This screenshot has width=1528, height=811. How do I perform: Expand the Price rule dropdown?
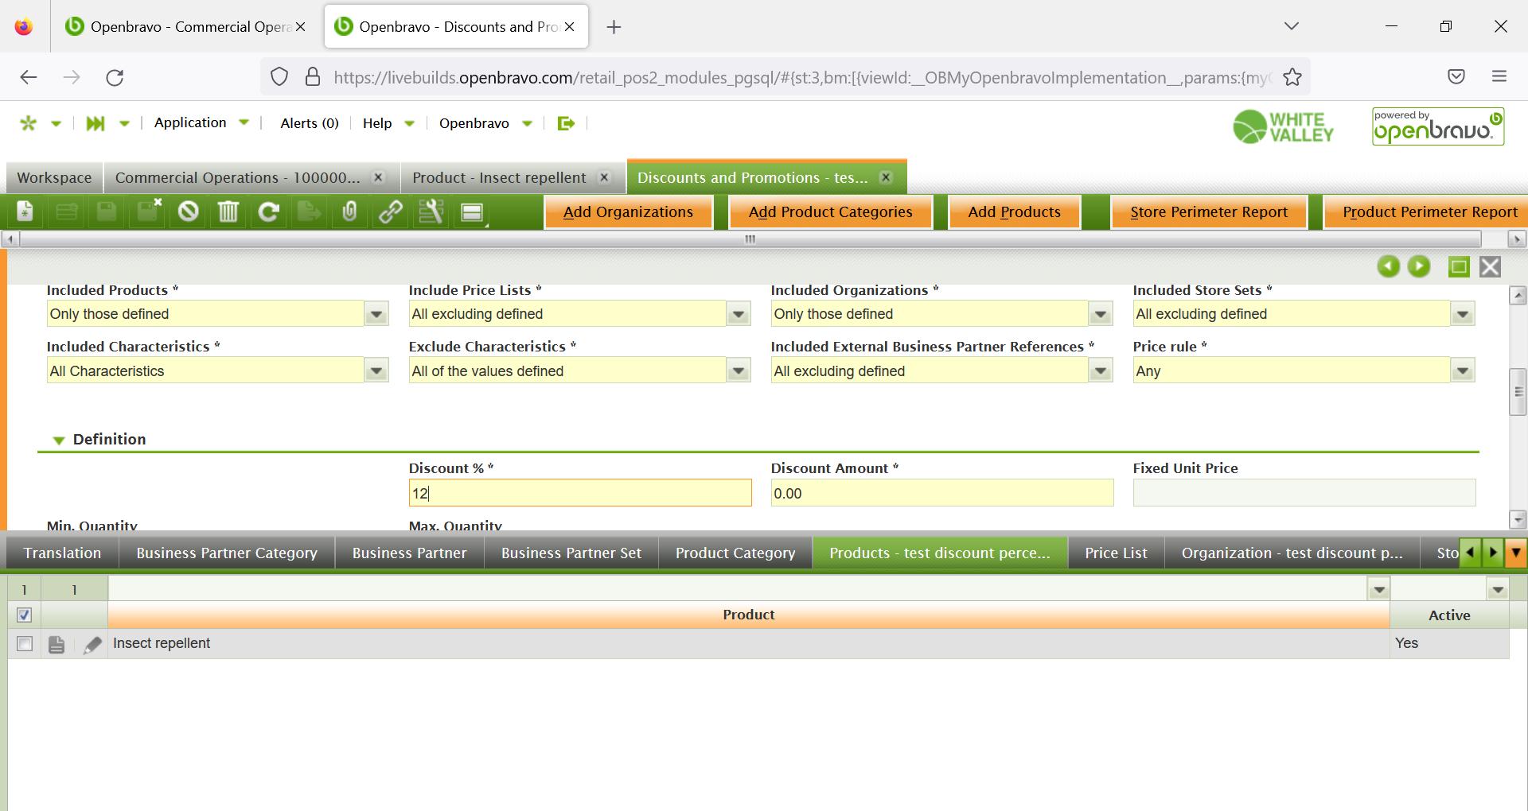point(1462,371)
